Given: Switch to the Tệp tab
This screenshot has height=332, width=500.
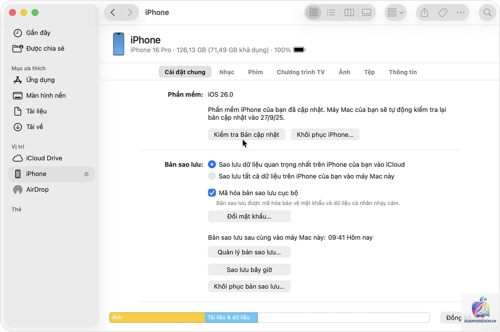Looking at the screenshot, I should (369, 72).
